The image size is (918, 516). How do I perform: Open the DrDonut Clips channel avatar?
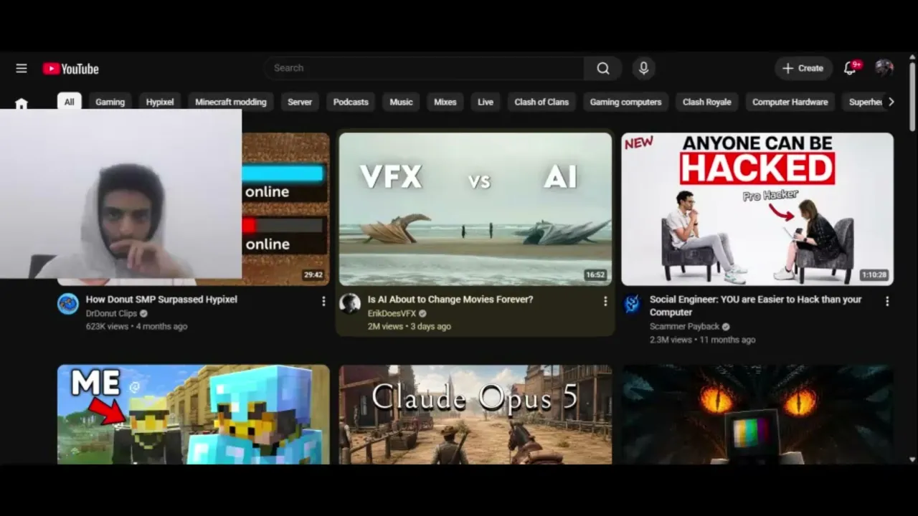(x=68, y=304)
